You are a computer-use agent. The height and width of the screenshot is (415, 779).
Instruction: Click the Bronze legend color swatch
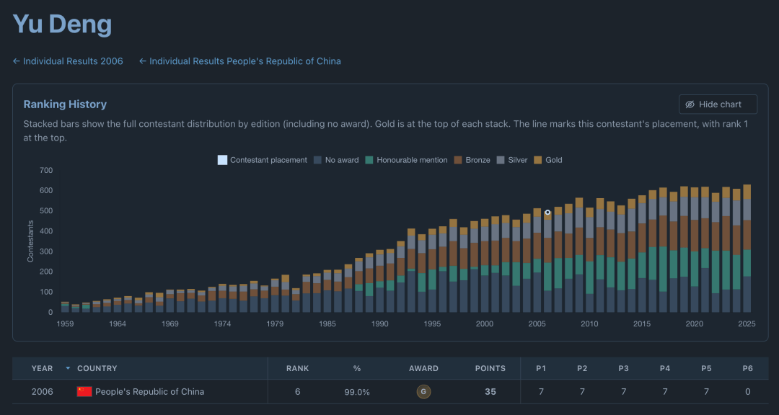(458, 160)
